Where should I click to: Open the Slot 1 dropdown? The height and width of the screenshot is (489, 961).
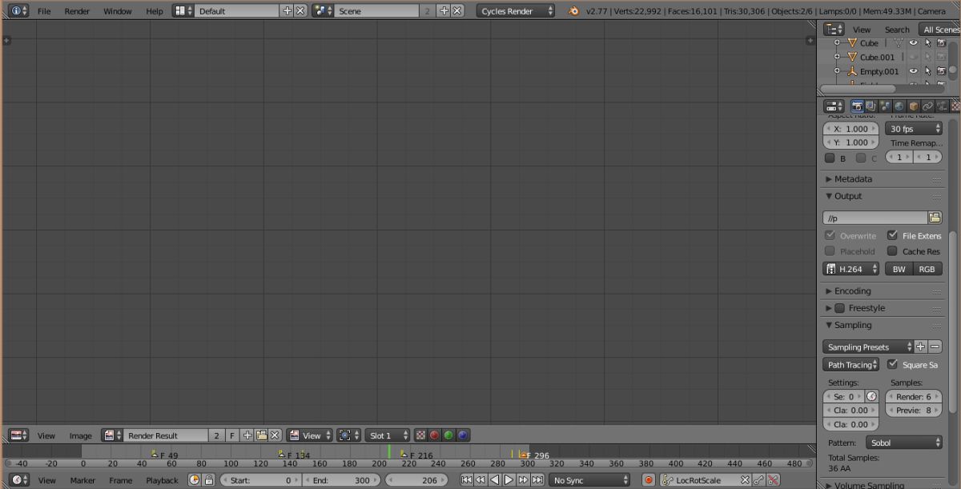point(388,435)
